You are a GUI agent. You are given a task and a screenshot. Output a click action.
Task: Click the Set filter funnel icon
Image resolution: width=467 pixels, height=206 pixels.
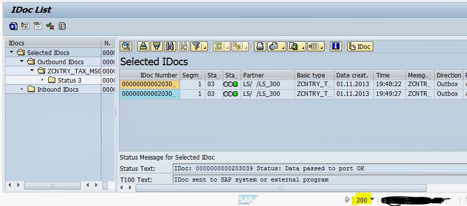(196, 46)
